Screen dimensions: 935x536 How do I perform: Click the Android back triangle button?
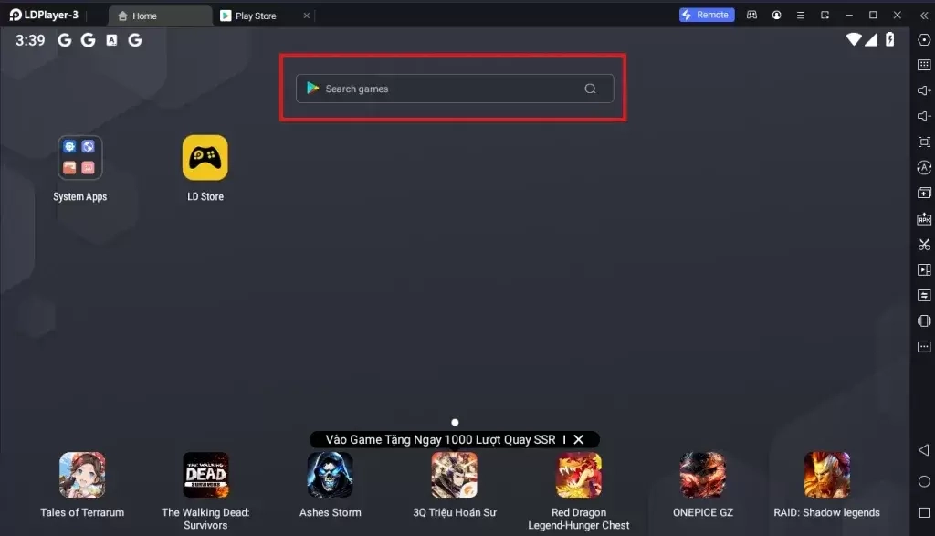click(x=924, y=449)
